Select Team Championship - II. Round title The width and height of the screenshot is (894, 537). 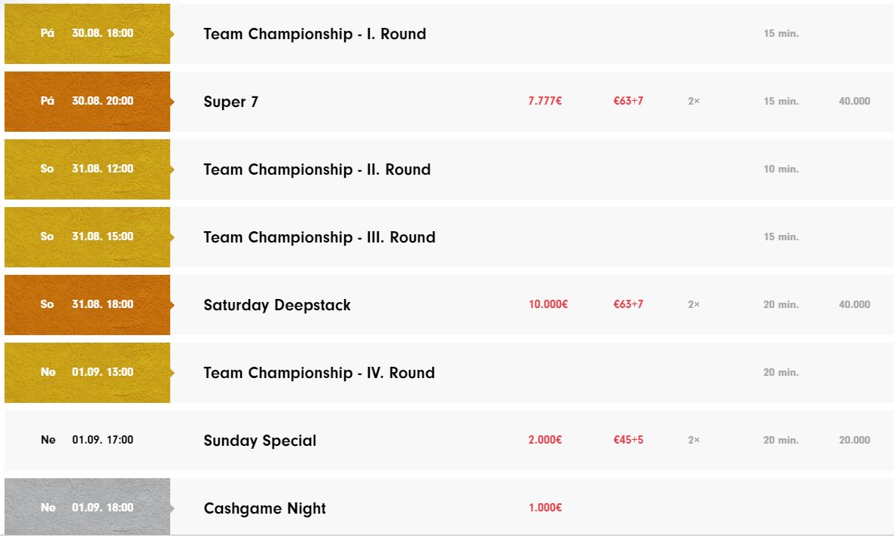pos(317,169)
